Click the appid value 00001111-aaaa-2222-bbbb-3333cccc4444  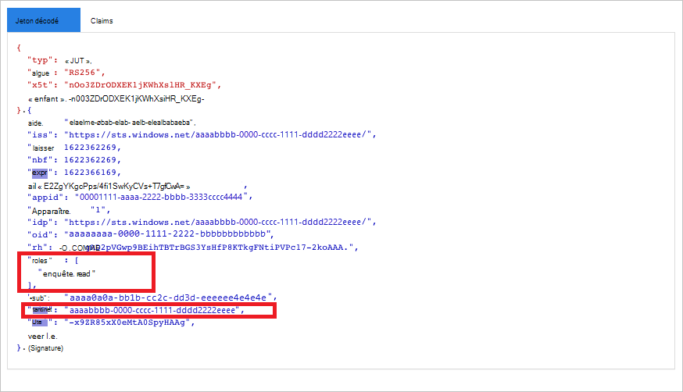point(161,197)
